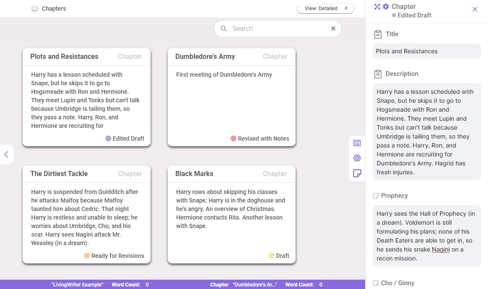This screenshot has height=289, width=488.
Task: Open the outline list panel icon
Action: tap(357, 143)
